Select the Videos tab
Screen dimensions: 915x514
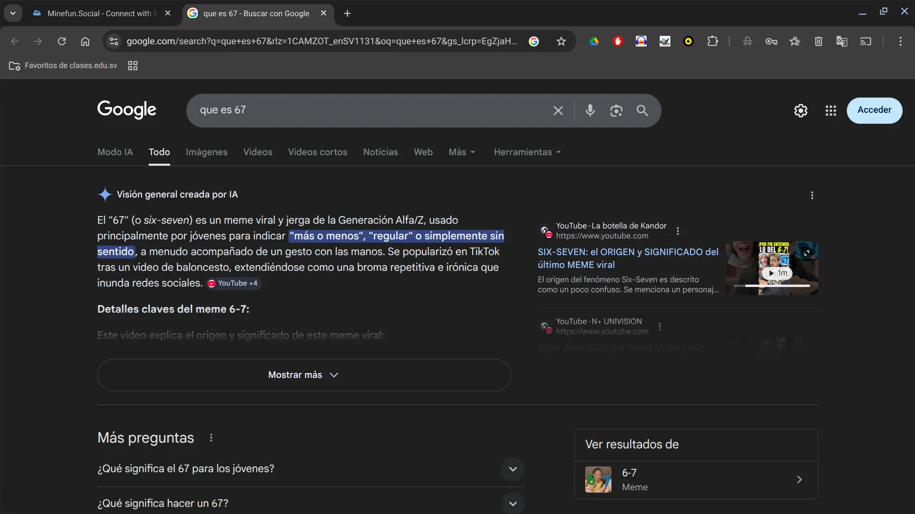point(258,152)
